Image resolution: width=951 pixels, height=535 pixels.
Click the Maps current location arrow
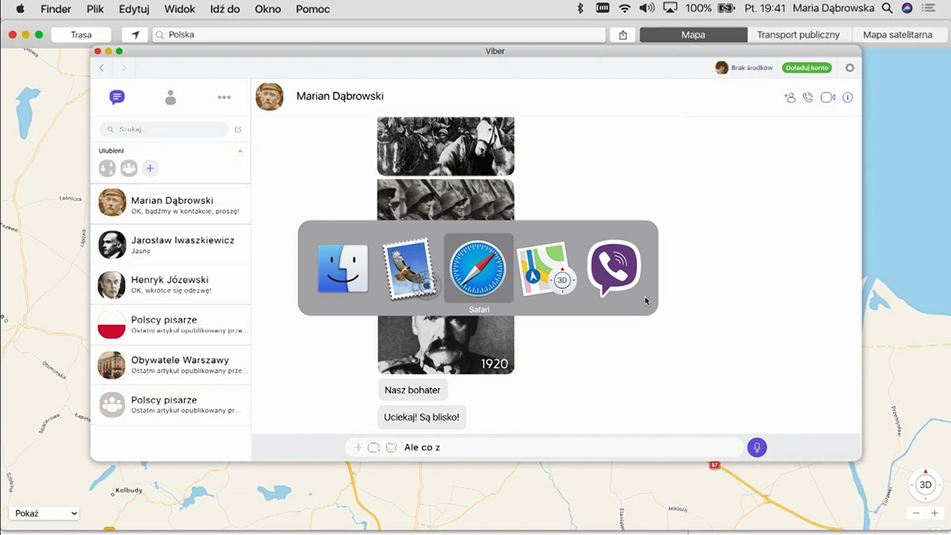tap(136, 35)
